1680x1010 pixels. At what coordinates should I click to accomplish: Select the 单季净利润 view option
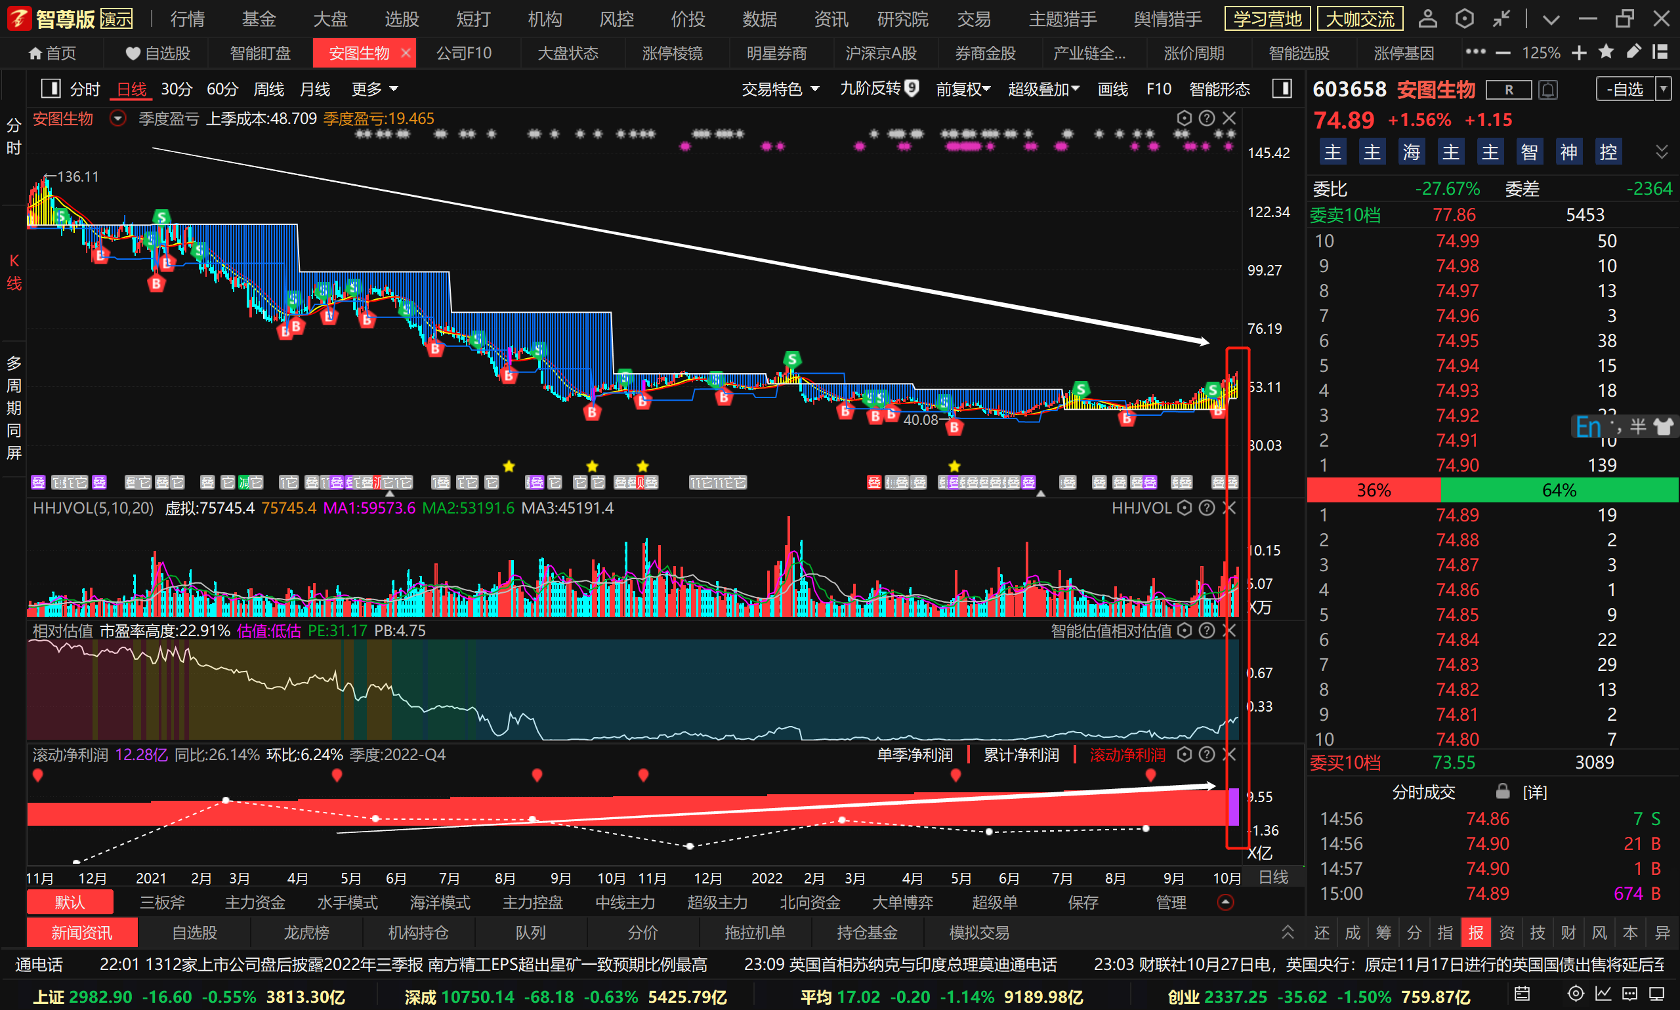pos(915,755)
